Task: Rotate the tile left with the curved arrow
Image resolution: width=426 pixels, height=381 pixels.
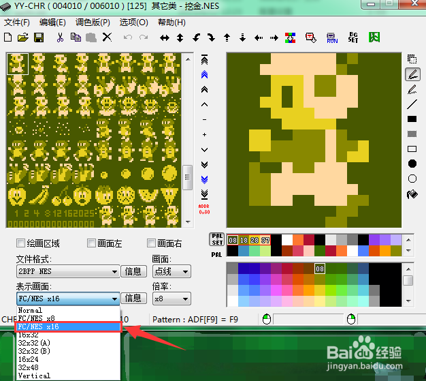Action: click(x=196, y=37)
